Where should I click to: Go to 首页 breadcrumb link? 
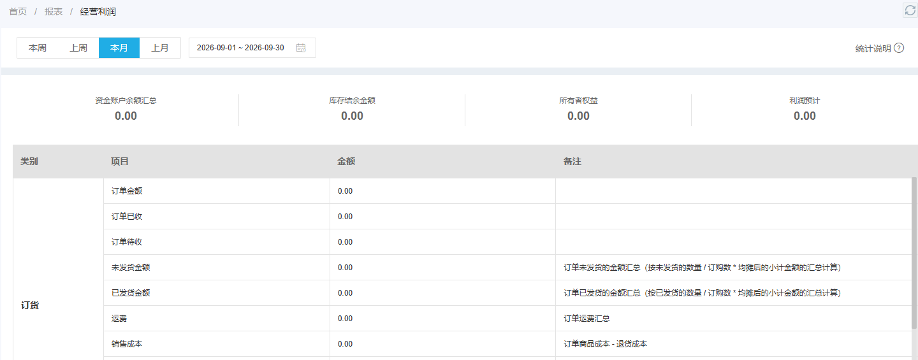[18, 11]
